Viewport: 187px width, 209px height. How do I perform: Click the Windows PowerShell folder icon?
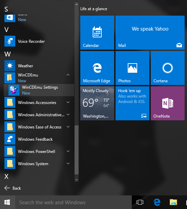point(10,152)
